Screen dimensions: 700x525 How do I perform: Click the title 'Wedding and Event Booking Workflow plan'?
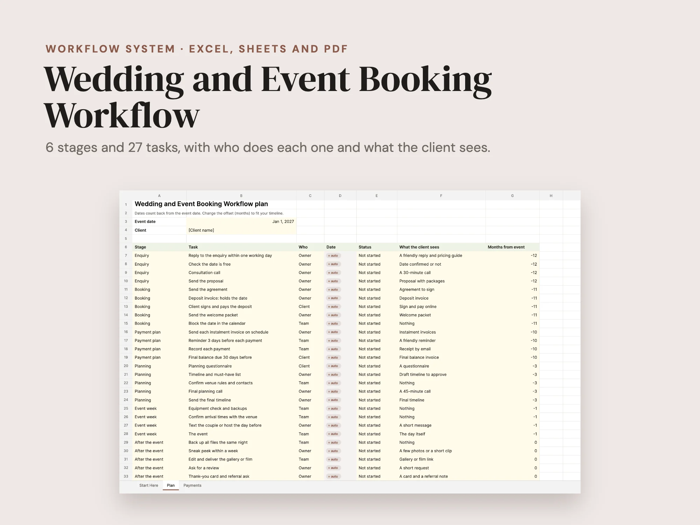pos(201,204)
